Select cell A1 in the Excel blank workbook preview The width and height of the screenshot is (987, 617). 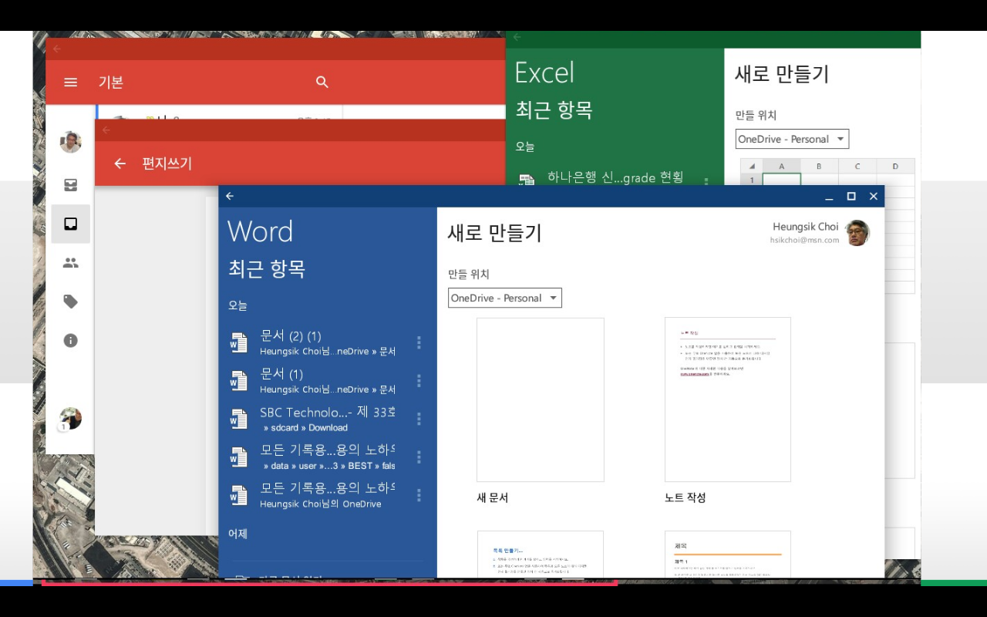click(x=782, y=180)
